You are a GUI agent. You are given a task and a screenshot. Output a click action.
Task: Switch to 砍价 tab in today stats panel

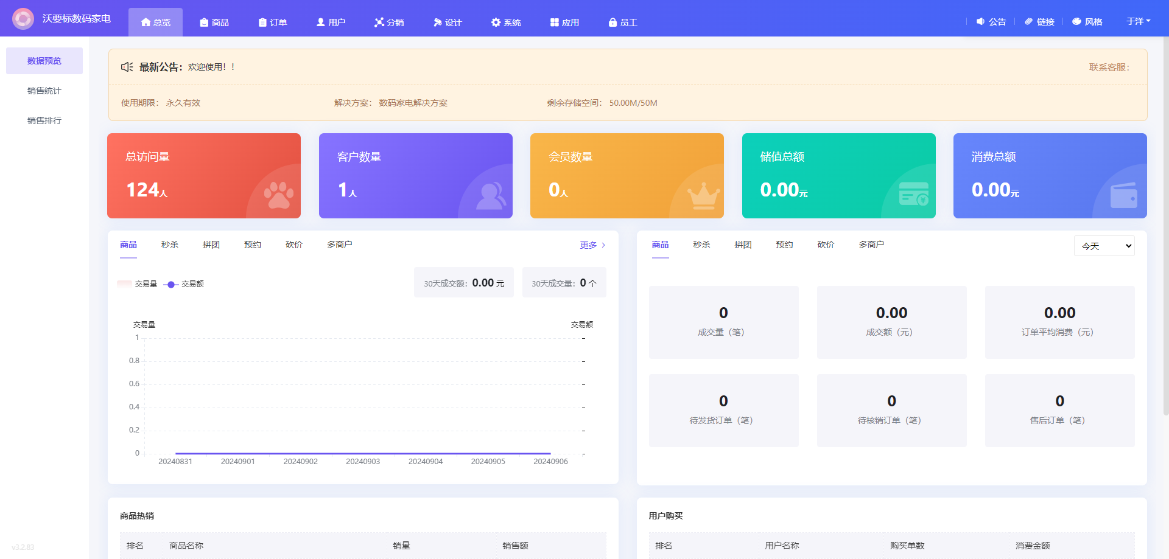click(826, 245)
